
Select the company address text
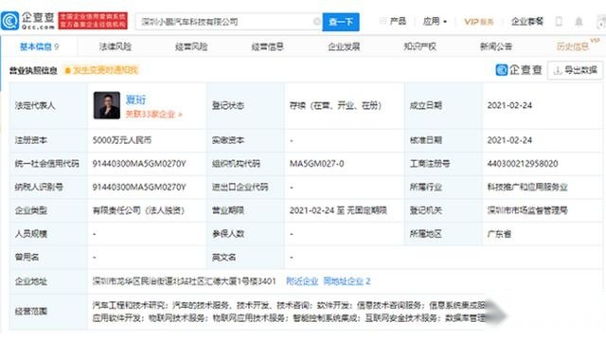tap(185, 281)
